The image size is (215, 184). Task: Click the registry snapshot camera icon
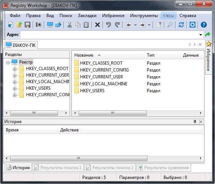[39, 25]
